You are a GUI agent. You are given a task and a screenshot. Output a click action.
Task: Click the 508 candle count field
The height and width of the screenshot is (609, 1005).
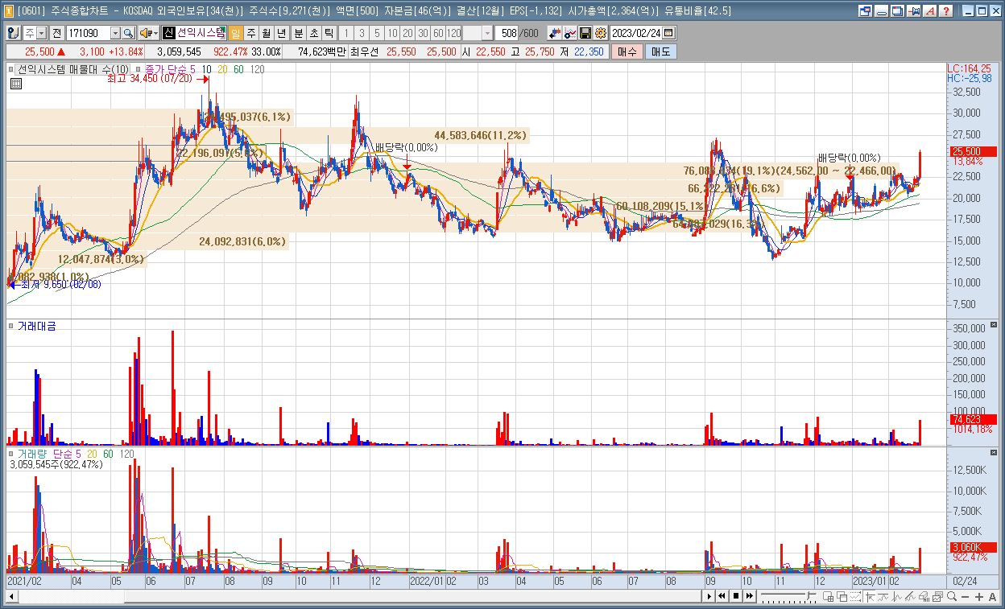point(507,33)
